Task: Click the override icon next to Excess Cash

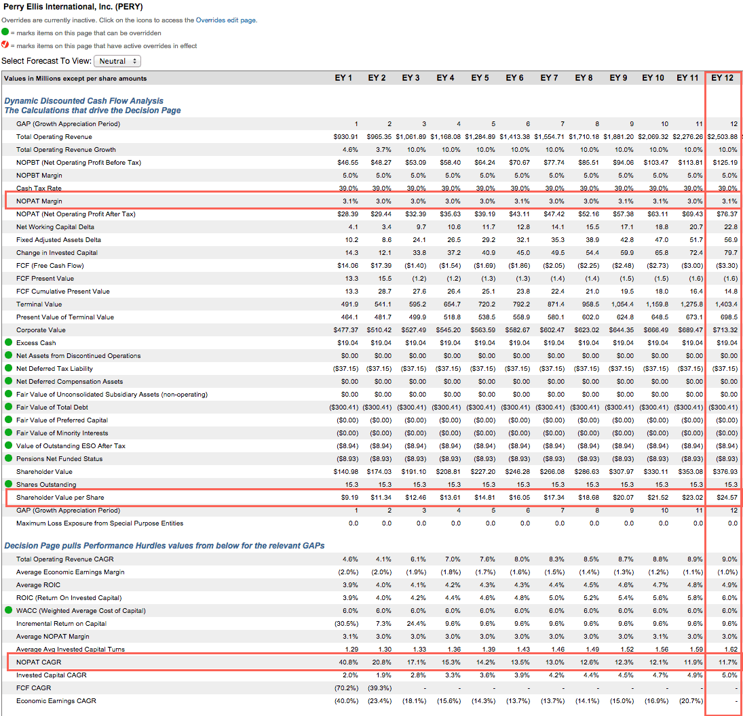Action: (8, 342)
